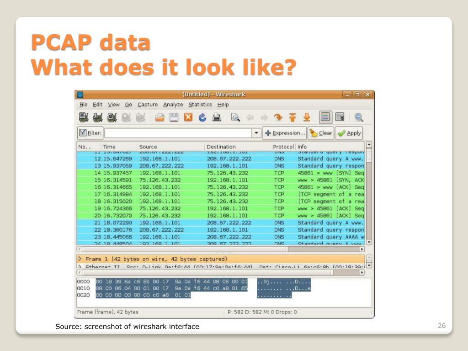Select packet 21 DNS query A row

221,223
